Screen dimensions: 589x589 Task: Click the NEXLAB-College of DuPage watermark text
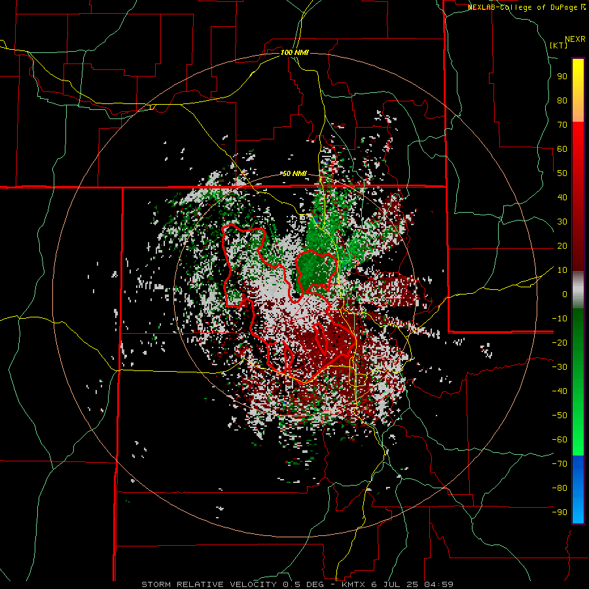tap(526, 7)
